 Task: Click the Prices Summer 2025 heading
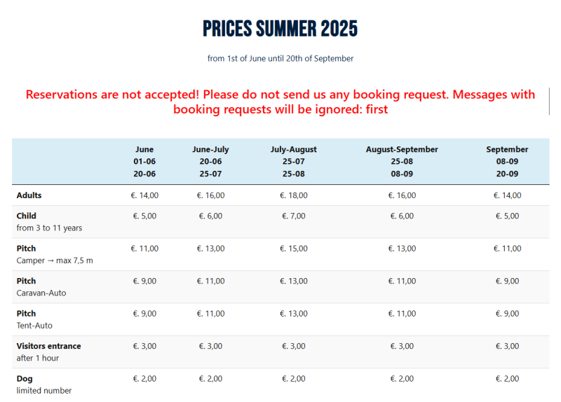(x=280, y=29)
